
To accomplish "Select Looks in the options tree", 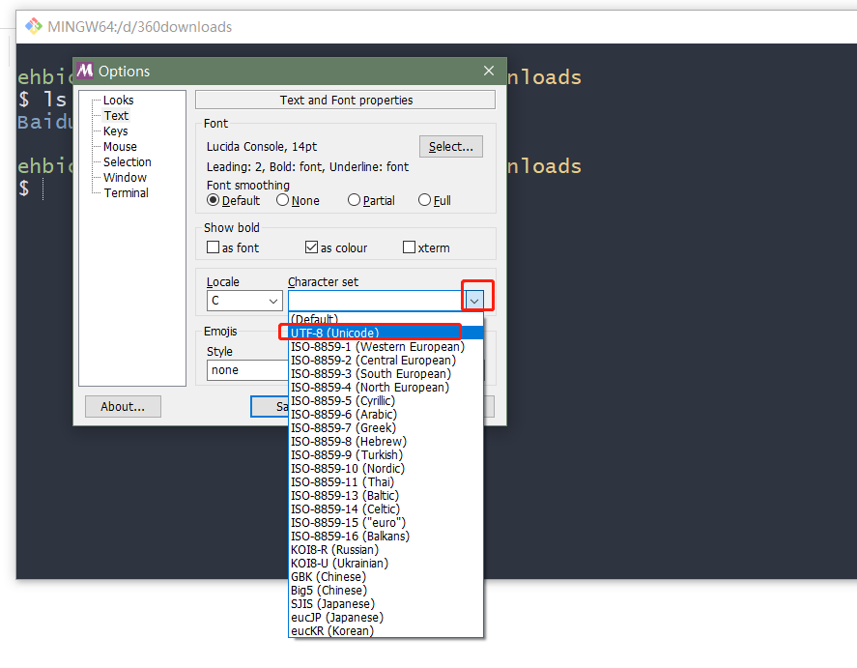I will (118, 100).
